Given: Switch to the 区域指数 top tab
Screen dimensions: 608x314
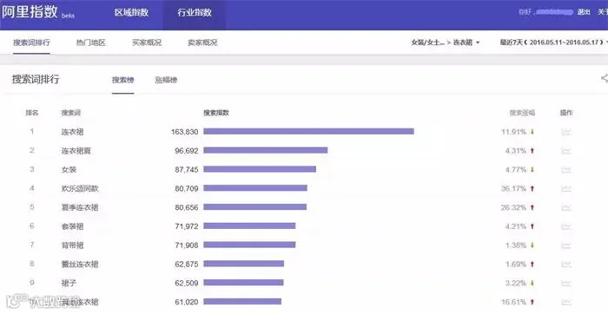Looking at the screenshot, I should tap(131, 13).
